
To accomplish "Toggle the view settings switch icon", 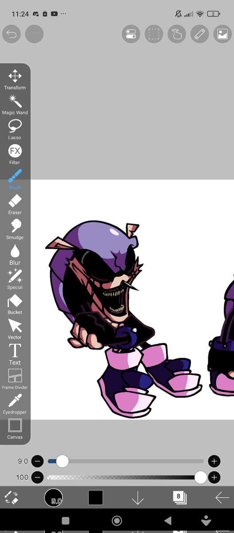I will click(x=131, y=35).
